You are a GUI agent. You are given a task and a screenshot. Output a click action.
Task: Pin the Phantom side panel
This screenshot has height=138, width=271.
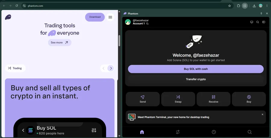[x=261, y=14]
